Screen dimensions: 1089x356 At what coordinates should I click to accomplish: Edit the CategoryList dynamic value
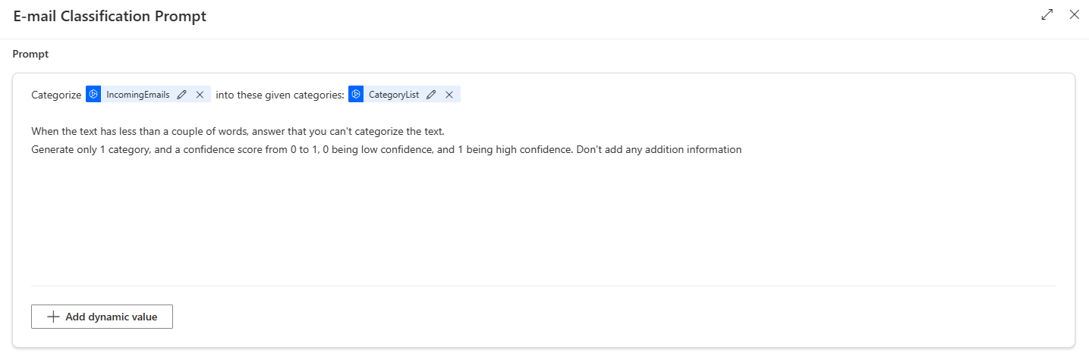click(x=431, y=95)
